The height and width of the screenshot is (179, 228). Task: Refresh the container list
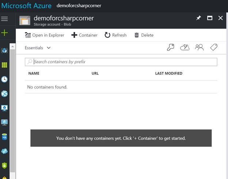coord(115,35)
